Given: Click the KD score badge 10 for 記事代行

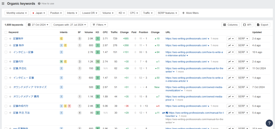Looking at the screenshot, I should (x=97, y=62).
